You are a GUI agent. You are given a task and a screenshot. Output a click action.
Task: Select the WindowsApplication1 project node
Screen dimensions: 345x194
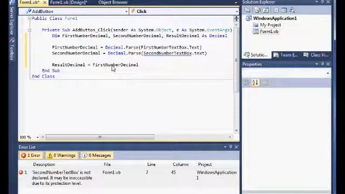click(275, 18)
